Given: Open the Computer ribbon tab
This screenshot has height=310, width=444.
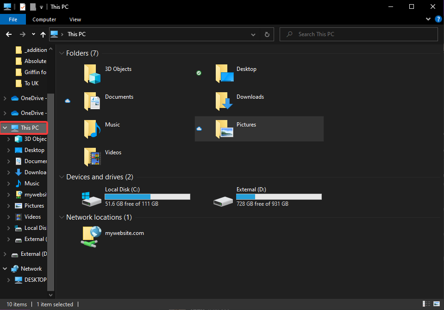Looking at the screenshot, I should tap(44, 19).
